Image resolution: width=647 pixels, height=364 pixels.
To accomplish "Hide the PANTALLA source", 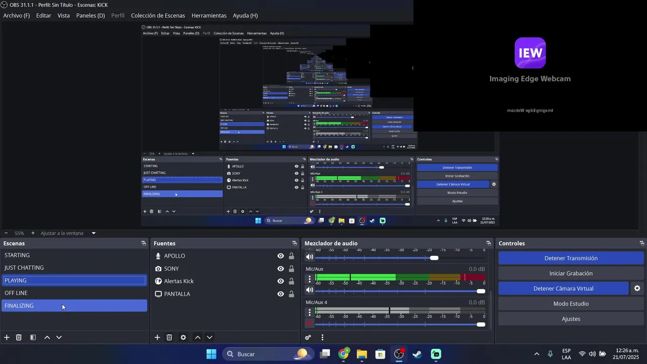I will tap(281, 294).
